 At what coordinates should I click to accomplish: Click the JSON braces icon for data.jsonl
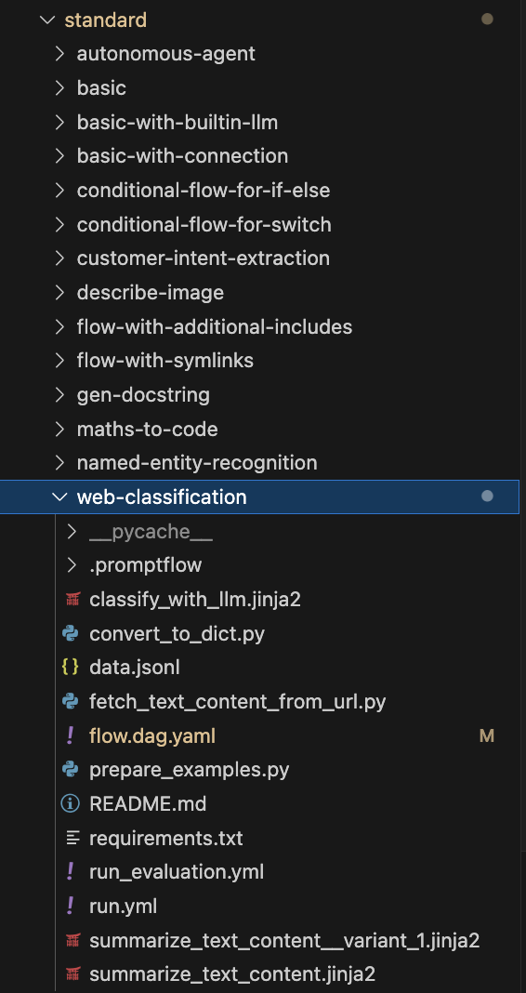point(71,668)
